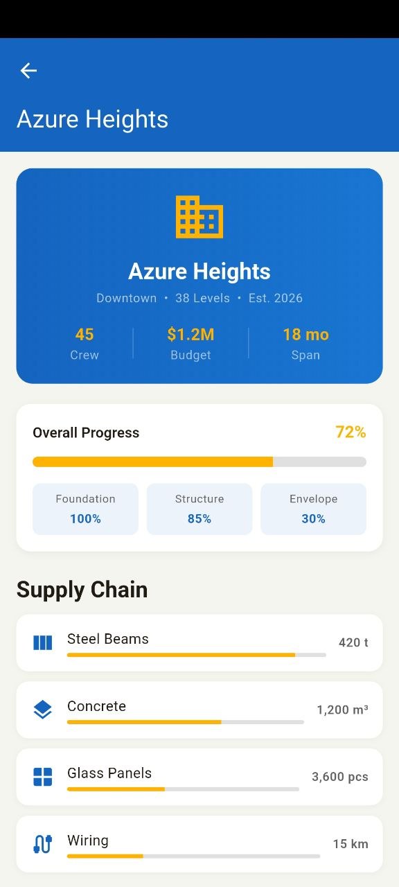The image size is (399, 887).
Task: Open the Foundation progress chip
Action: coord(85,509)
